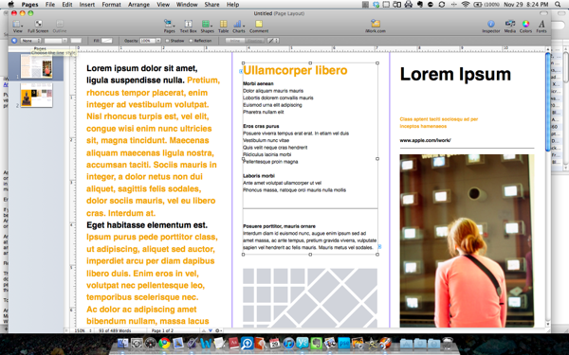Open the gear navigation options menu
The height and width of the screenshot is (355, 569).
[218, 330]
